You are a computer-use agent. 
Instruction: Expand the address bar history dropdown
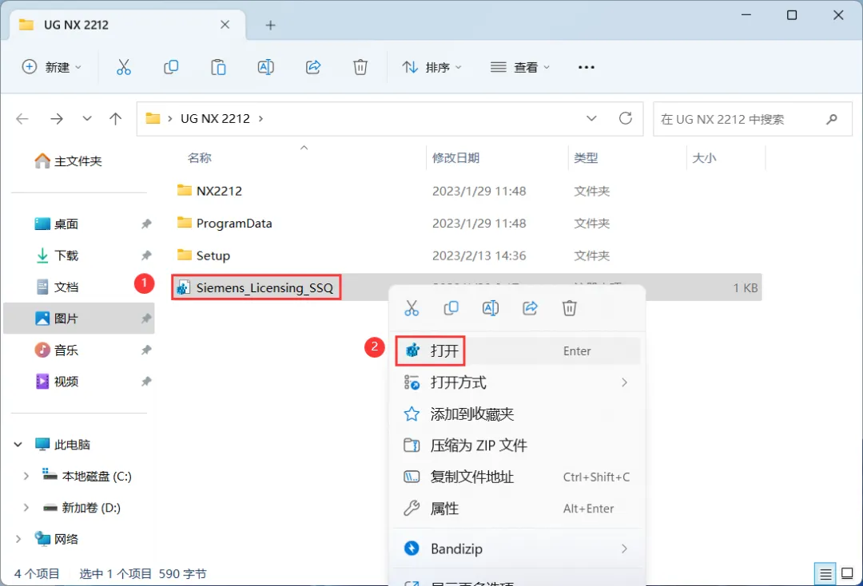[591, 118]
